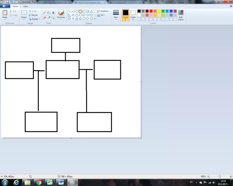This screenshot has width=233, height=186.
Task: Select the rectangle shape in Shapes gallery
Action: [80, 11]
